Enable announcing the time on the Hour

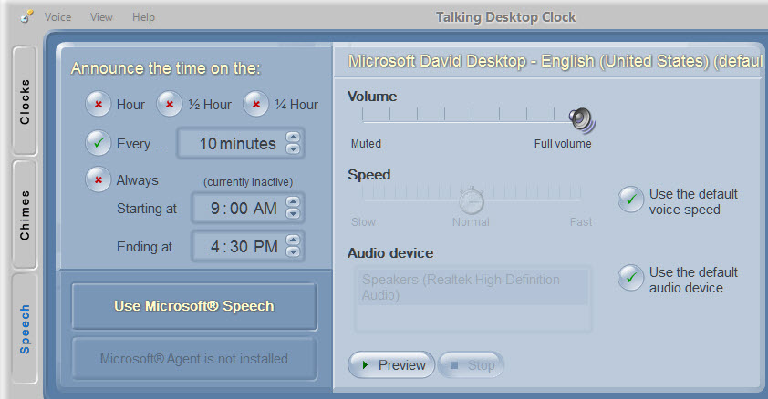(x=98, y=104)
